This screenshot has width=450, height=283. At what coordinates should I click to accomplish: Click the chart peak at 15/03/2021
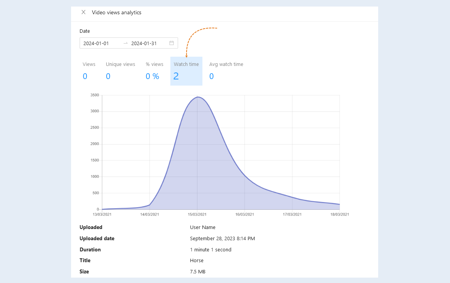(197, 97)
